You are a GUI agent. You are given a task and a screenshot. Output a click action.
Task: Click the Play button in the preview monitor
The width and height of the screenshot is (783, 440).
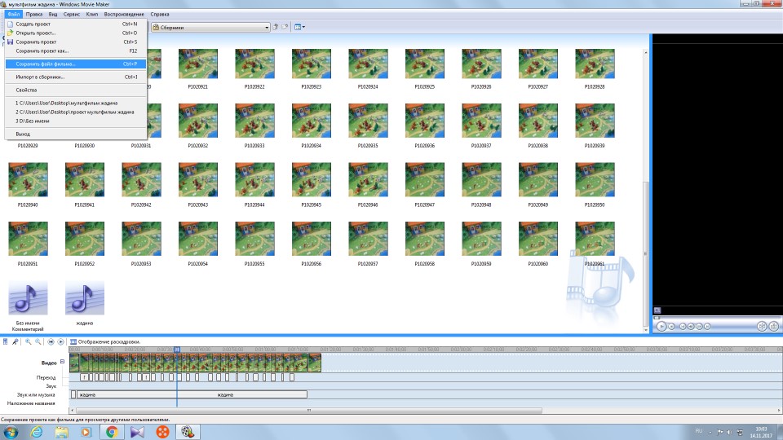click(x=661, y=326)
